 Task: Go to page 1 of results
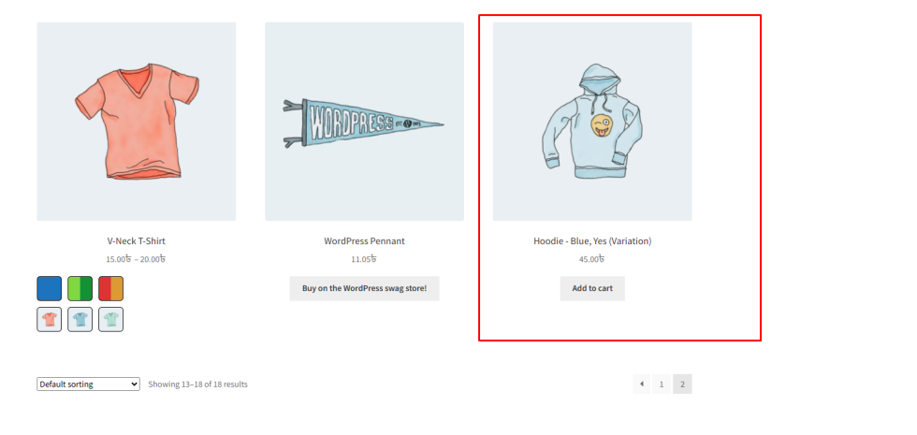click(x=662, y=384)
